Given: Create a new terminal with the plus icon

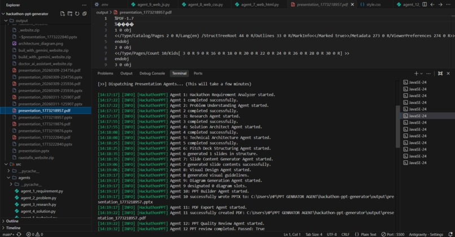Looking at the screenshot, I should click(x=416, y=73).
